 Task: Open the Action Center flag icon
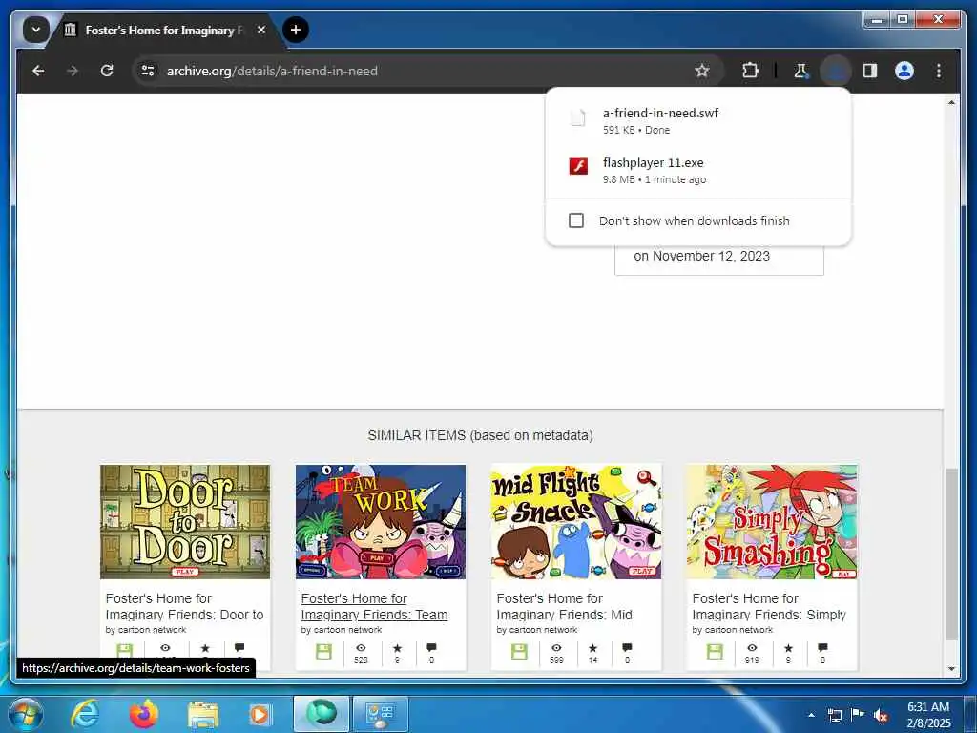858,715
